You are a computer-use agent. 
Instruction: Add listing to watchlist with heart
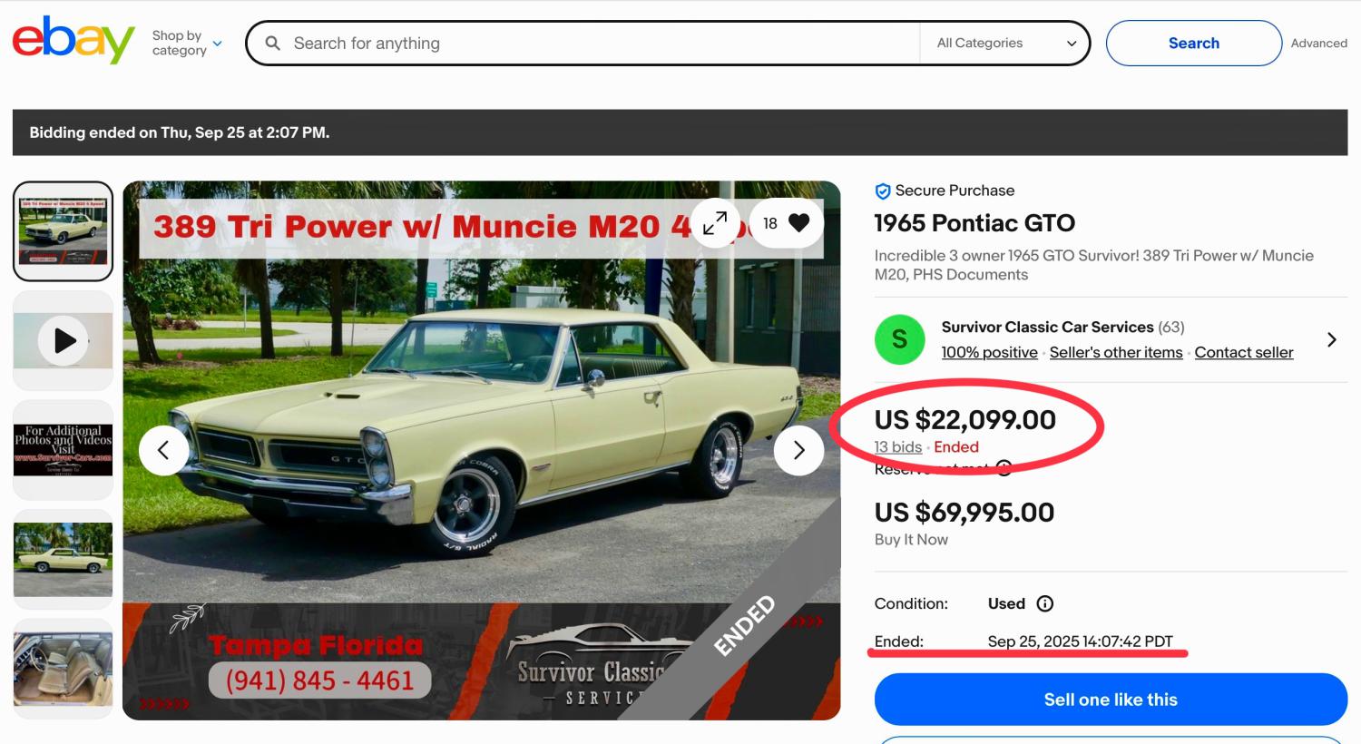pyautogui.click(x=798, y=223)
